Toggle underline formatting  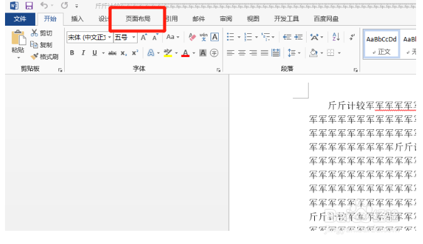pyautogui.click(x=94, y=53)
